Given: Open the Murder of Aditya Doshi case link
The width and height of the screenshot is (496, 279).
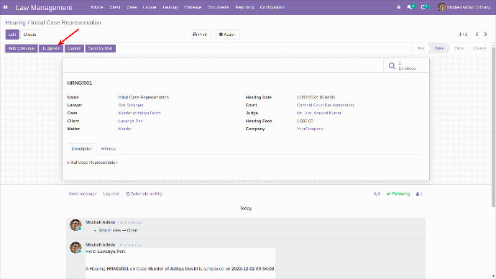Looking at the screenshot, I should click(139, 113).
